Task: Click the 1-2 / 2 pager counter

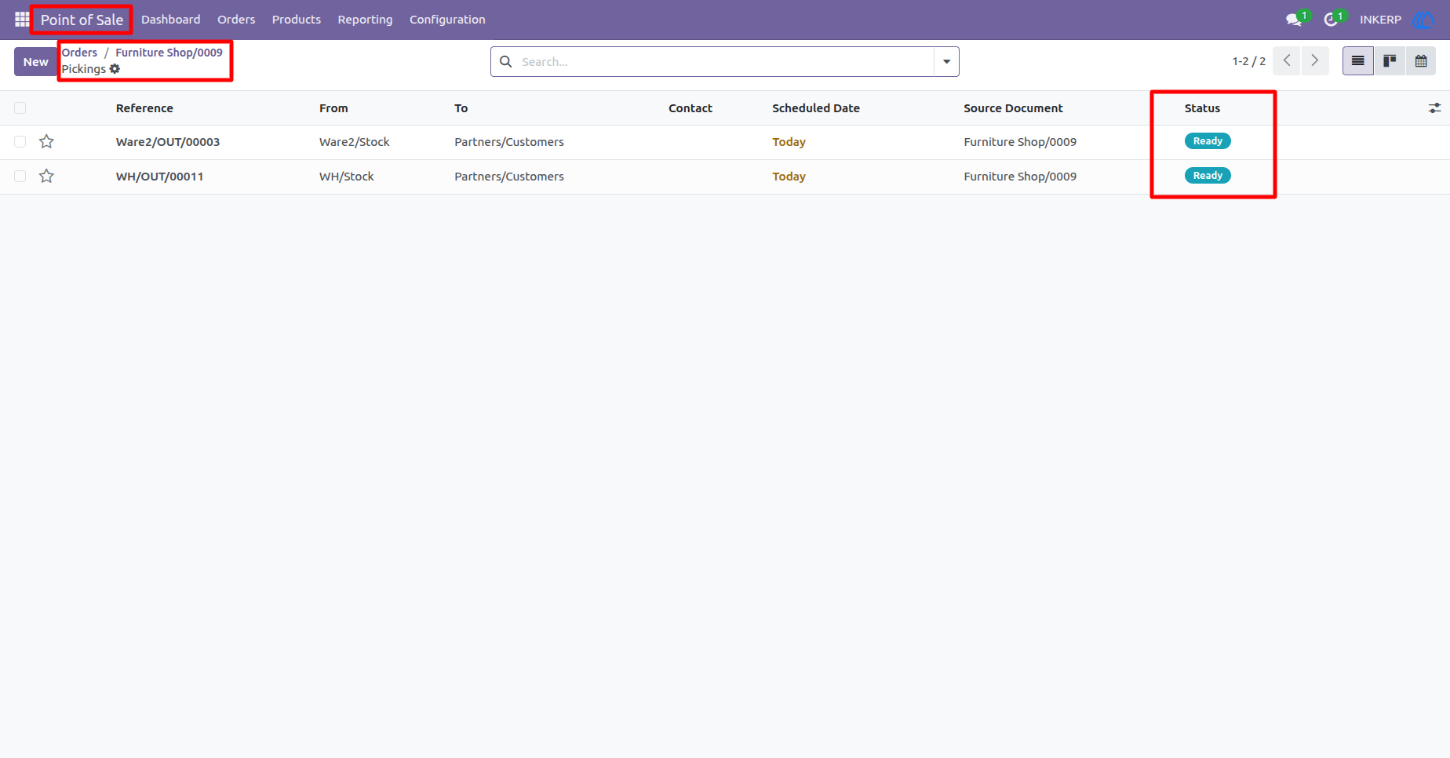Action: click(1248, 61)
